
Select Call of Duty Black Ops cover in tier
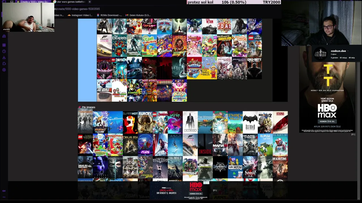pos(254,68)
